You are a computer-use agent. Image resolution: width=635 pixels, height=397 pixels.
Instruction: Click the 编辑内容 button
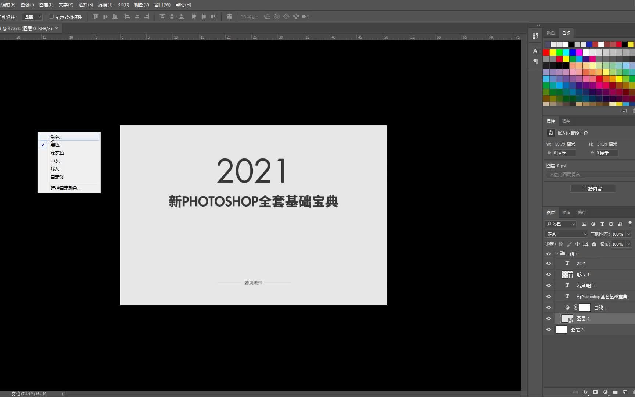point(593,189)
